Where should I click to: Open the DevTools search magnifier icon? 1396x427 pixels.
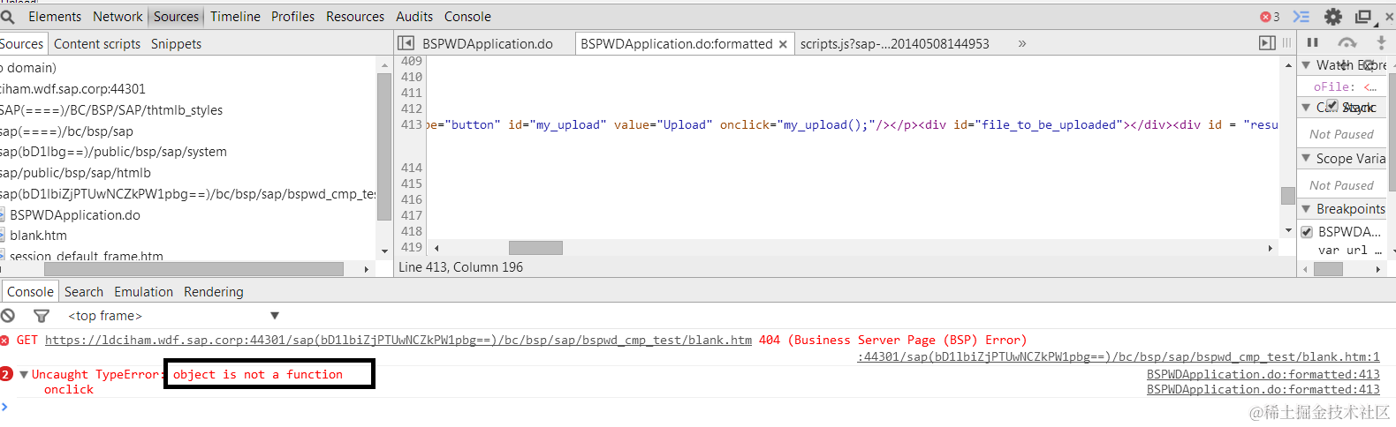point(8,17)
